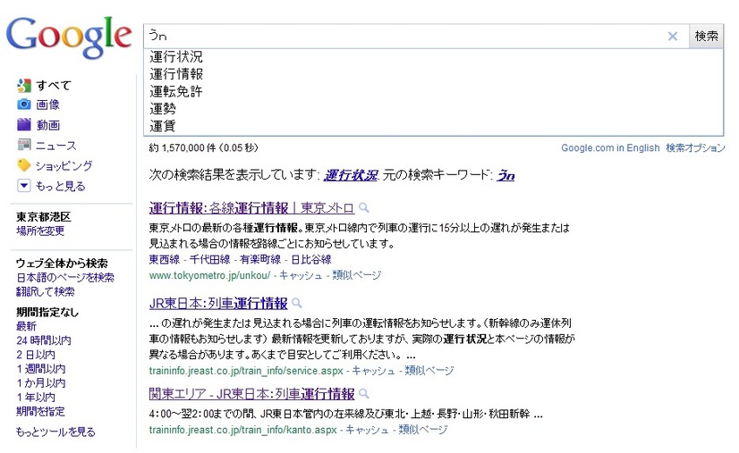
Task: Click the www.tokyometro.jp/unkou/ URL text
Action: point(209,275)
